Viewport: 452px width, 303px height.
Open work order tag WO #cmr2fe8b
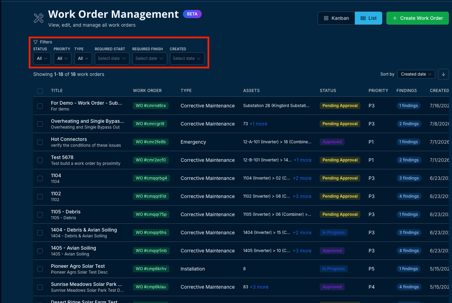coord(151,142)
